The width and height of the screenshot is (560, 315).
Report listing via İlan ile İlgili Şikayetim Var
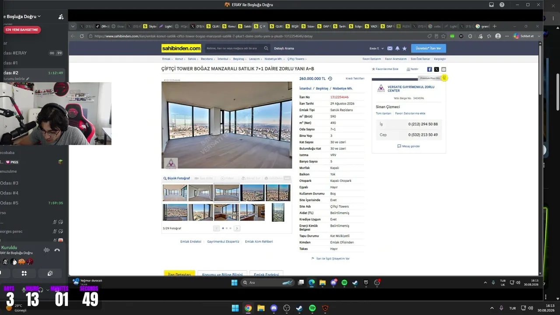coord(330,259)
